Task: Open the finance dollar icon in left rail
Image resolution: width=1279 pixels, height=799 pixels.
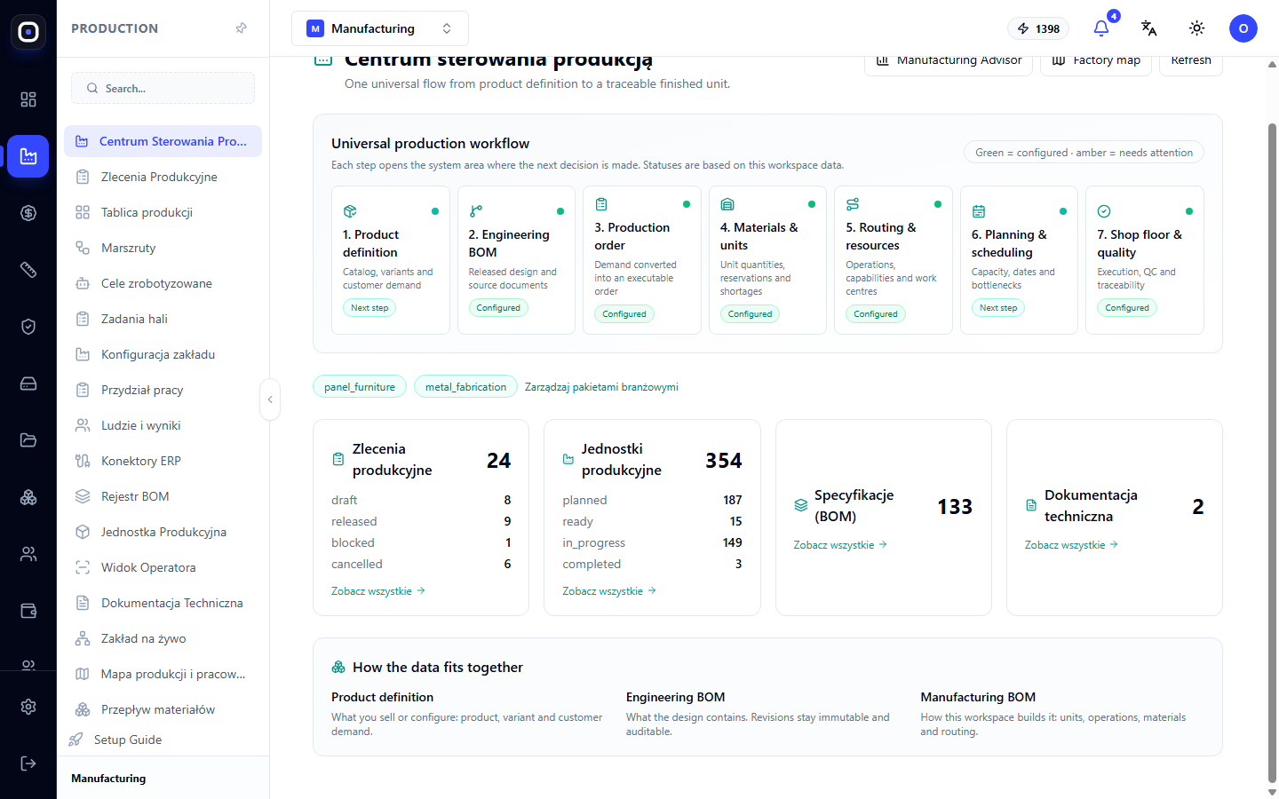Action: point(28,213)
